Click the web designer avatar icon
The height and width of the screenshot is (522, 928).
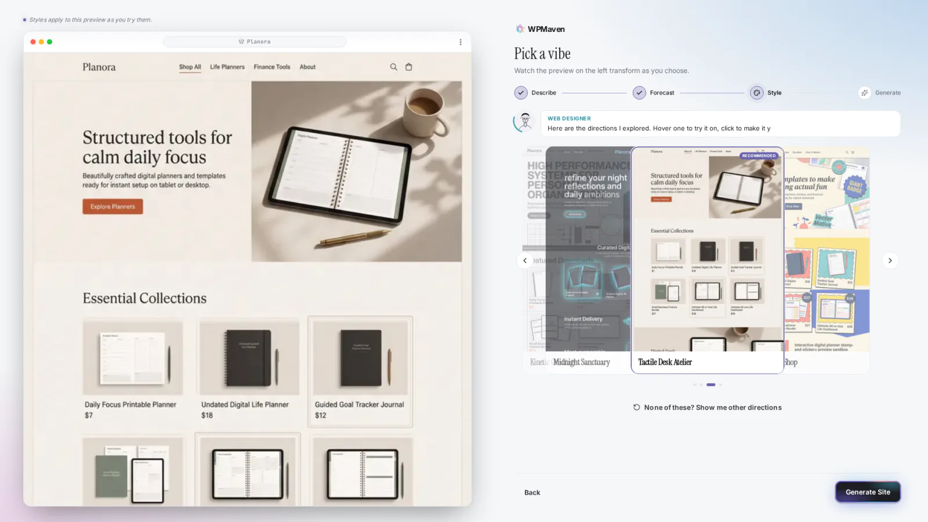click(525, 122)
